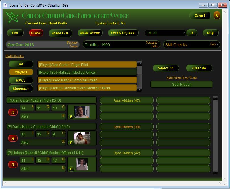This screenshot has height=189, width=230.
Task: Click window vertical scrollbar up arrow
Action: pyautogui.click(x=225, y=11)
